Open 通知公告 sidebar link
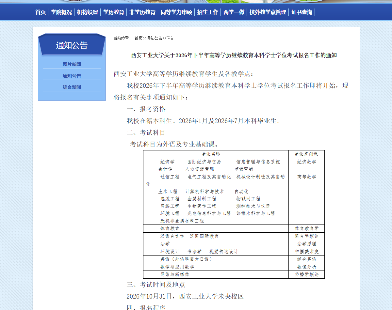The image size is (392, 310). pyautogui.click(x=72, y=76)
